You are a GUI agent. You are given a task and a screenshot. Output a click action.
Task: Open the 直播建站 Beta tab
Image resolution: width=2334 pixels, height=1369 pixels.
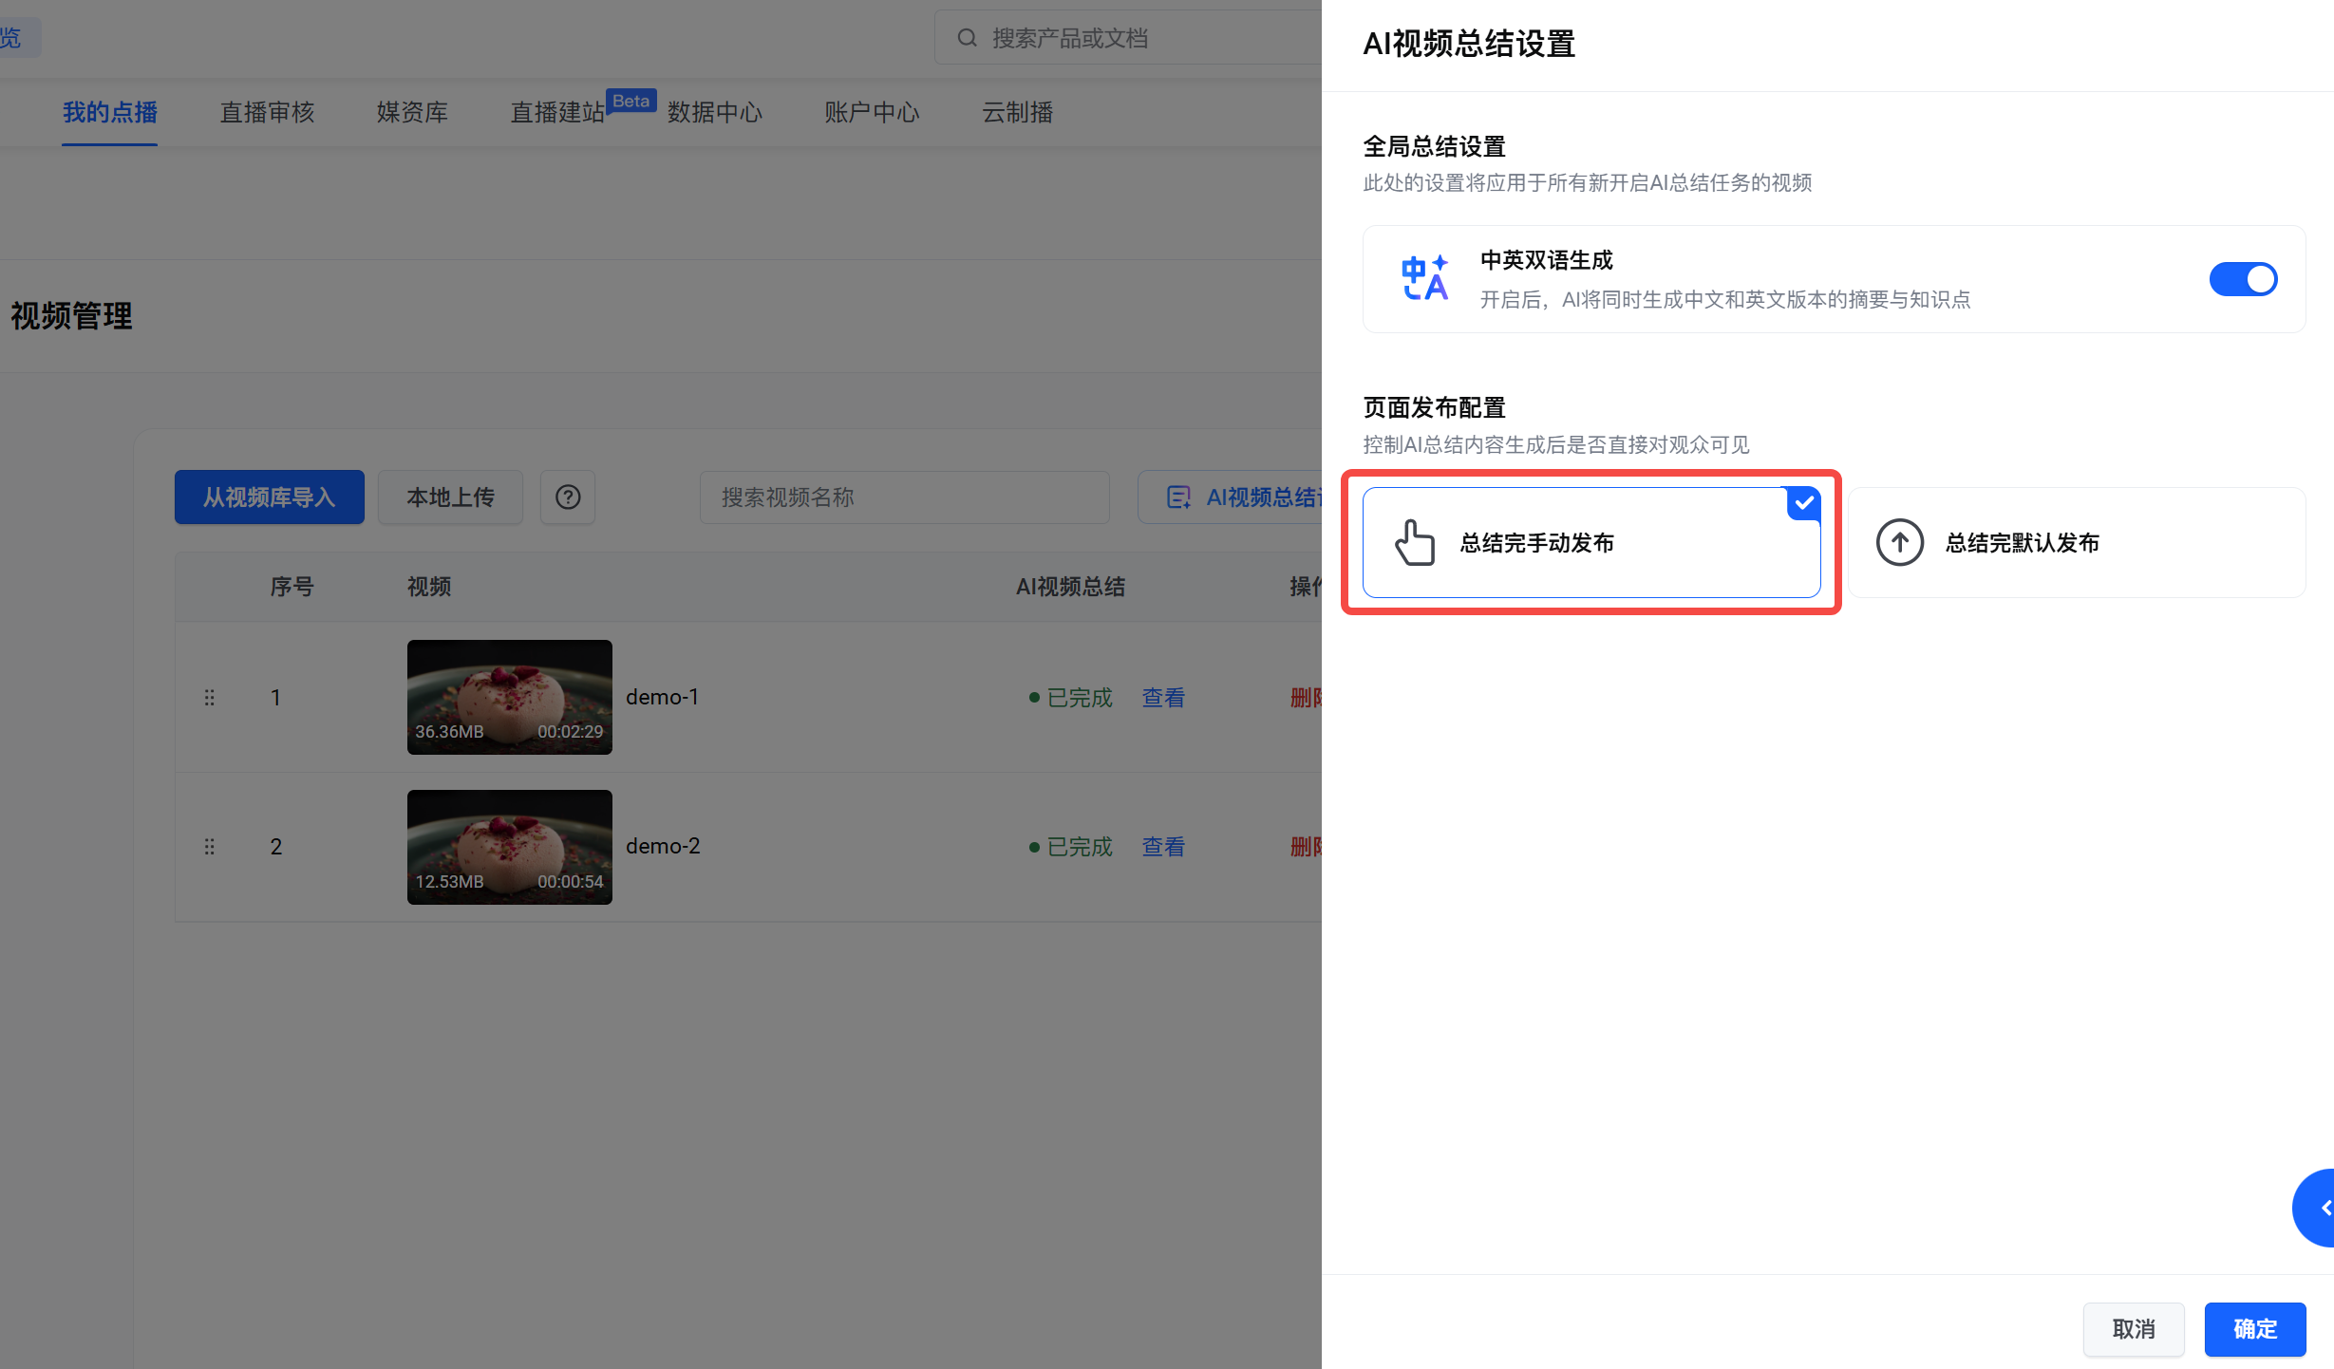click(558, 113)
